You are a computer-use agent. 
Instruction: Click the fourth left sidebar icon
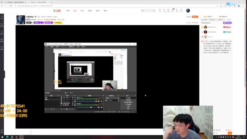pos(2,40)
